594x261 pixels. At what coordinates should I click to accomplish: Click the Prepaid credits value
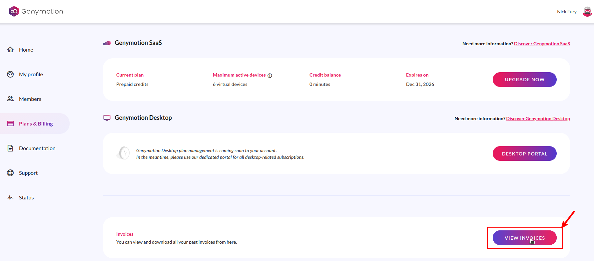[x=132, y=84]
